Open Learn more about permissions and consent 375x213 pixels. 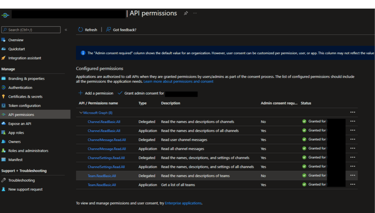pyautogui.click(x=178, y=81)
